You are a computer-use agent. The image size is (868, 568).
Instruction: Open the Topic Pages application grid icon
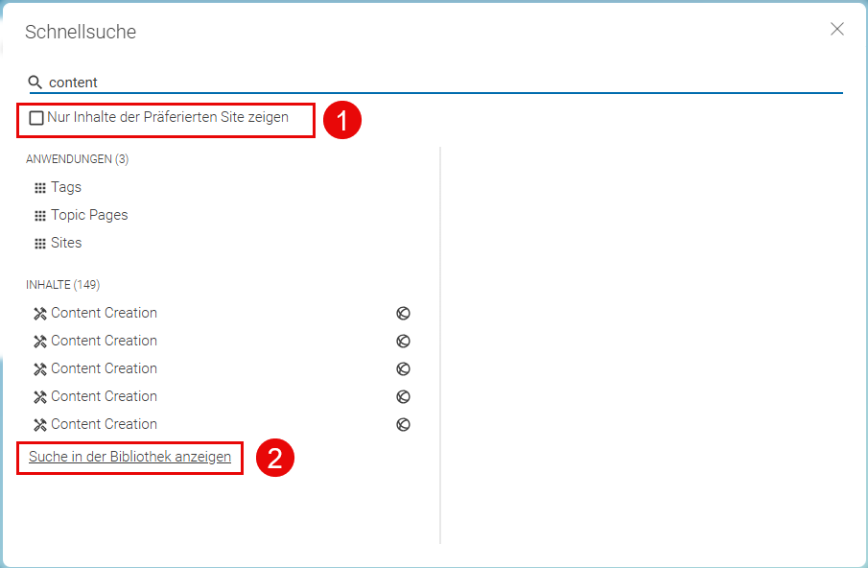(40, 216)
